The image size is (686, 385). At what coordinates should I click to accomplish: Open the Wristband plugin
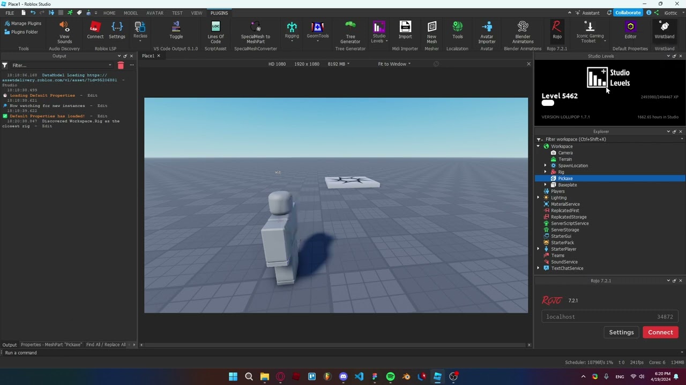coord(664,30)
